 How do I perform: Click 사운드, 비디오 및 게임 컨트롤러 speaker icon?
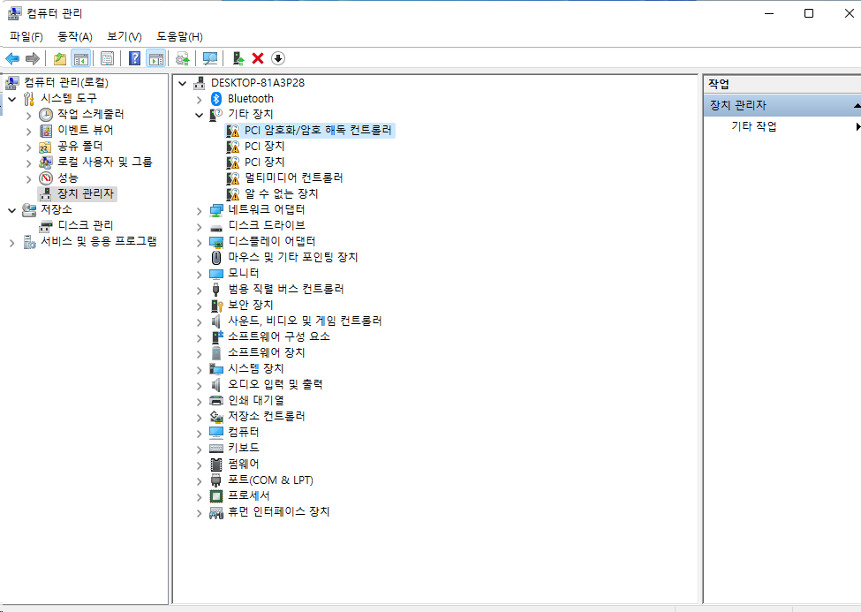[x=216, y=321]
